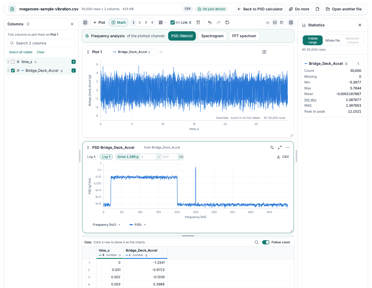Viewport: 372px width, 288px height.
Task: Click the cursors tool icon
Action: pos(198,22)
